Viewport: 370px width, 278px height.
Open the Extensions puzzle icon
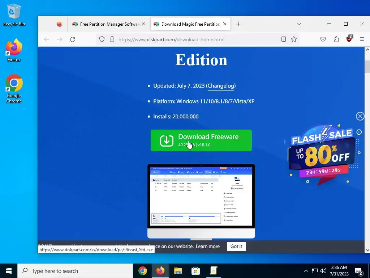tap(336, 39)
